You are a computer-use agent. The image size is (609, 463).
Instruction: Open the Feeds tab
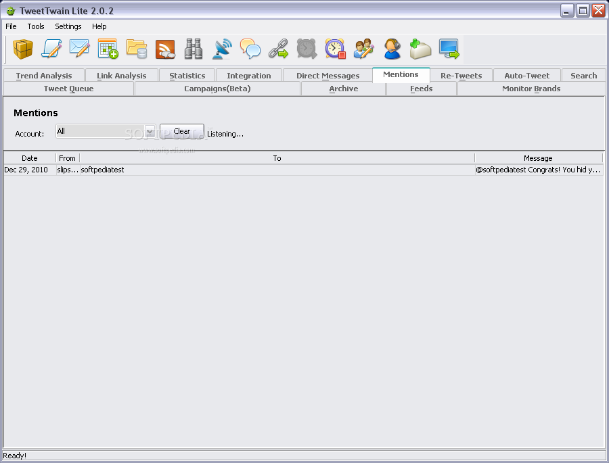[422, 89]
